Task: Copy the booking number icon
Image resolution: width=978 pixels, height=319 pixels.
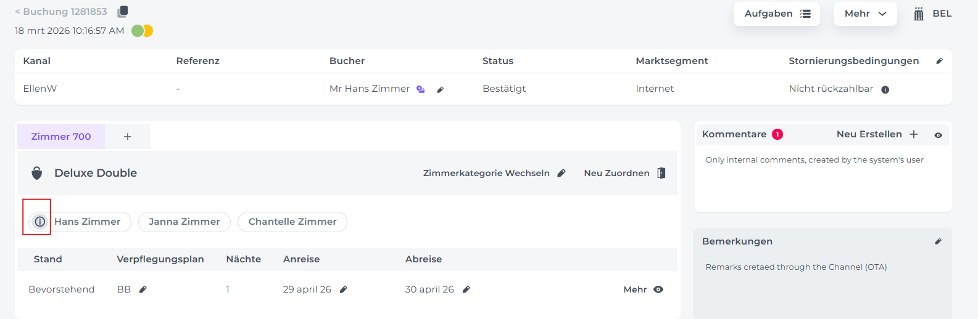Action: pos(123,11)
